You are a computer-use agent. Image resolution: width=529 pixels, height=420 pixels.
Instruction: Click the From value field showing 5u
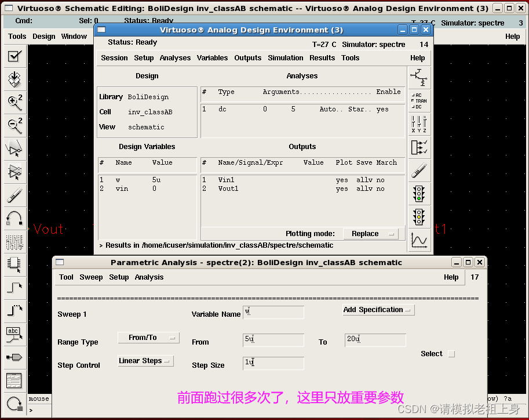pyautogui.click(x=273, y=340)
